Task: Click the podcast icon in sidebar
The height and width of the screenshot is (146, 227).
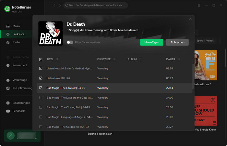Action: [x=8, y=34]
